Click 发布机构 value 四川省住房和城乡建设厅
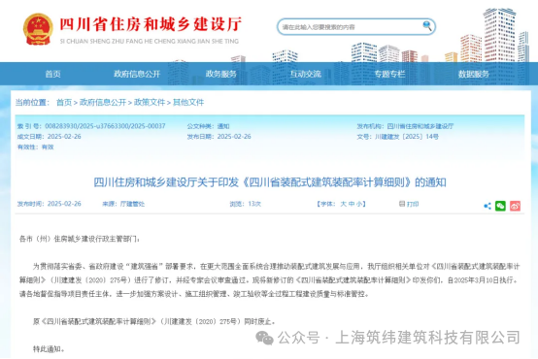Screen dimensions: 538x359 (x=420, y=126)
